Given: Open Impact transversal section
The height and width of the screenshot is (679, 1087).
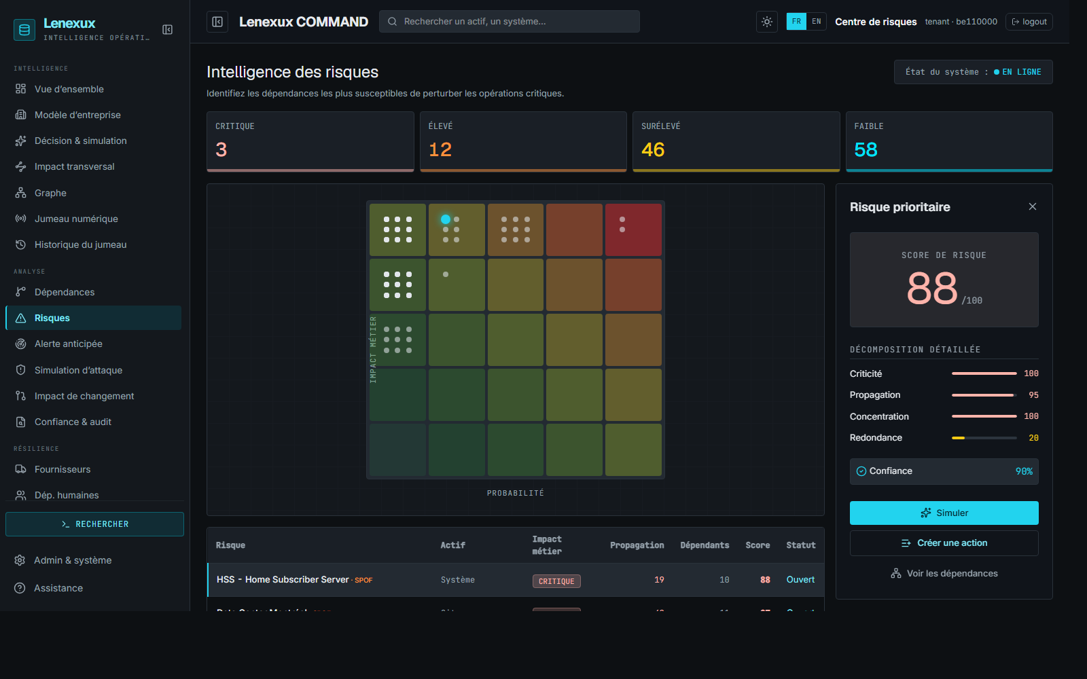Looking at the screenshot, I should pyautogui.click(x=94, y=166).
